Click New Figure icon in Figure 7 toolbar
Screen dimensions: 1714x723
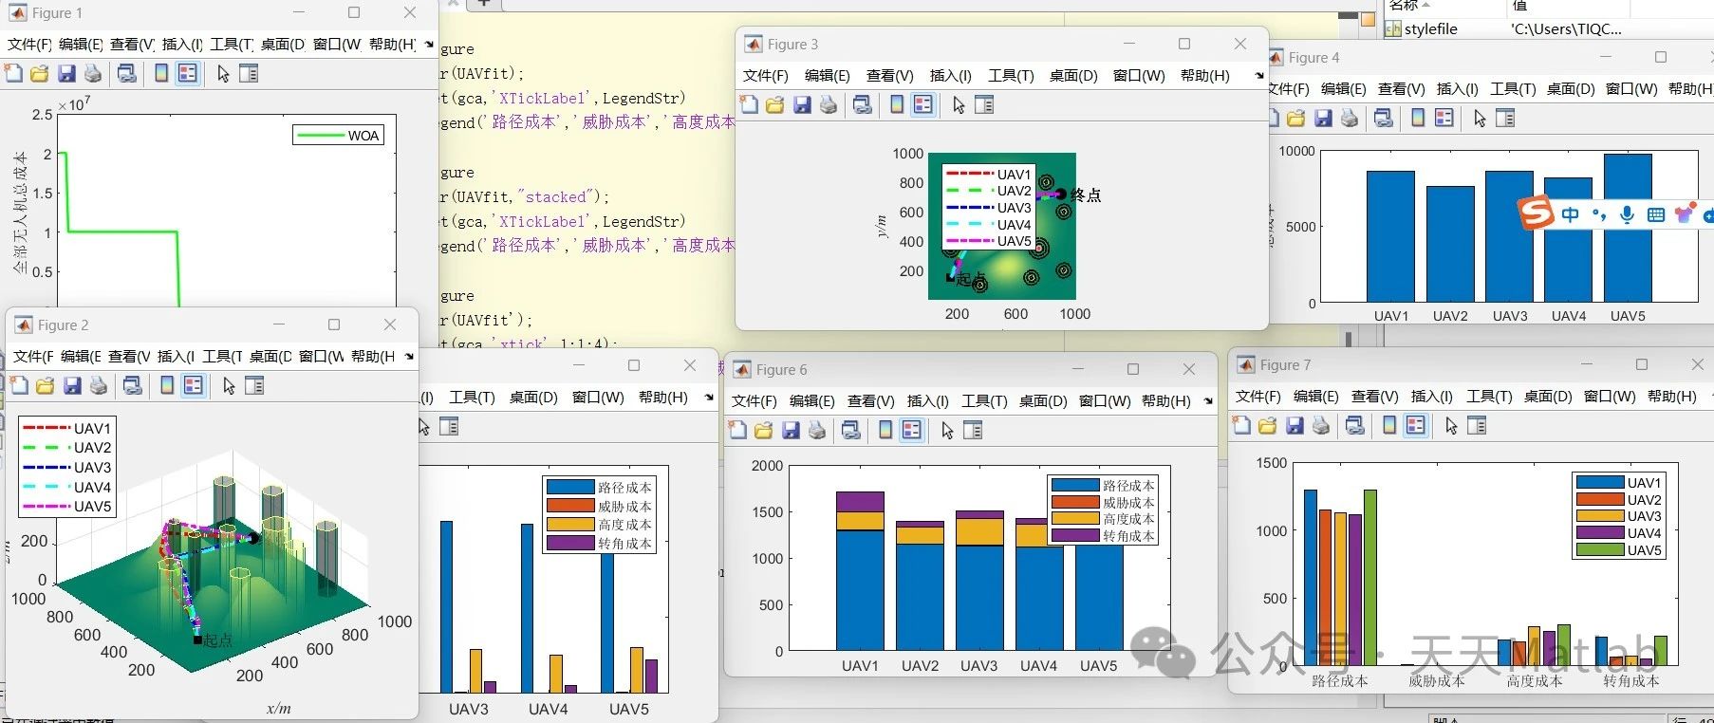(1241, 426)
